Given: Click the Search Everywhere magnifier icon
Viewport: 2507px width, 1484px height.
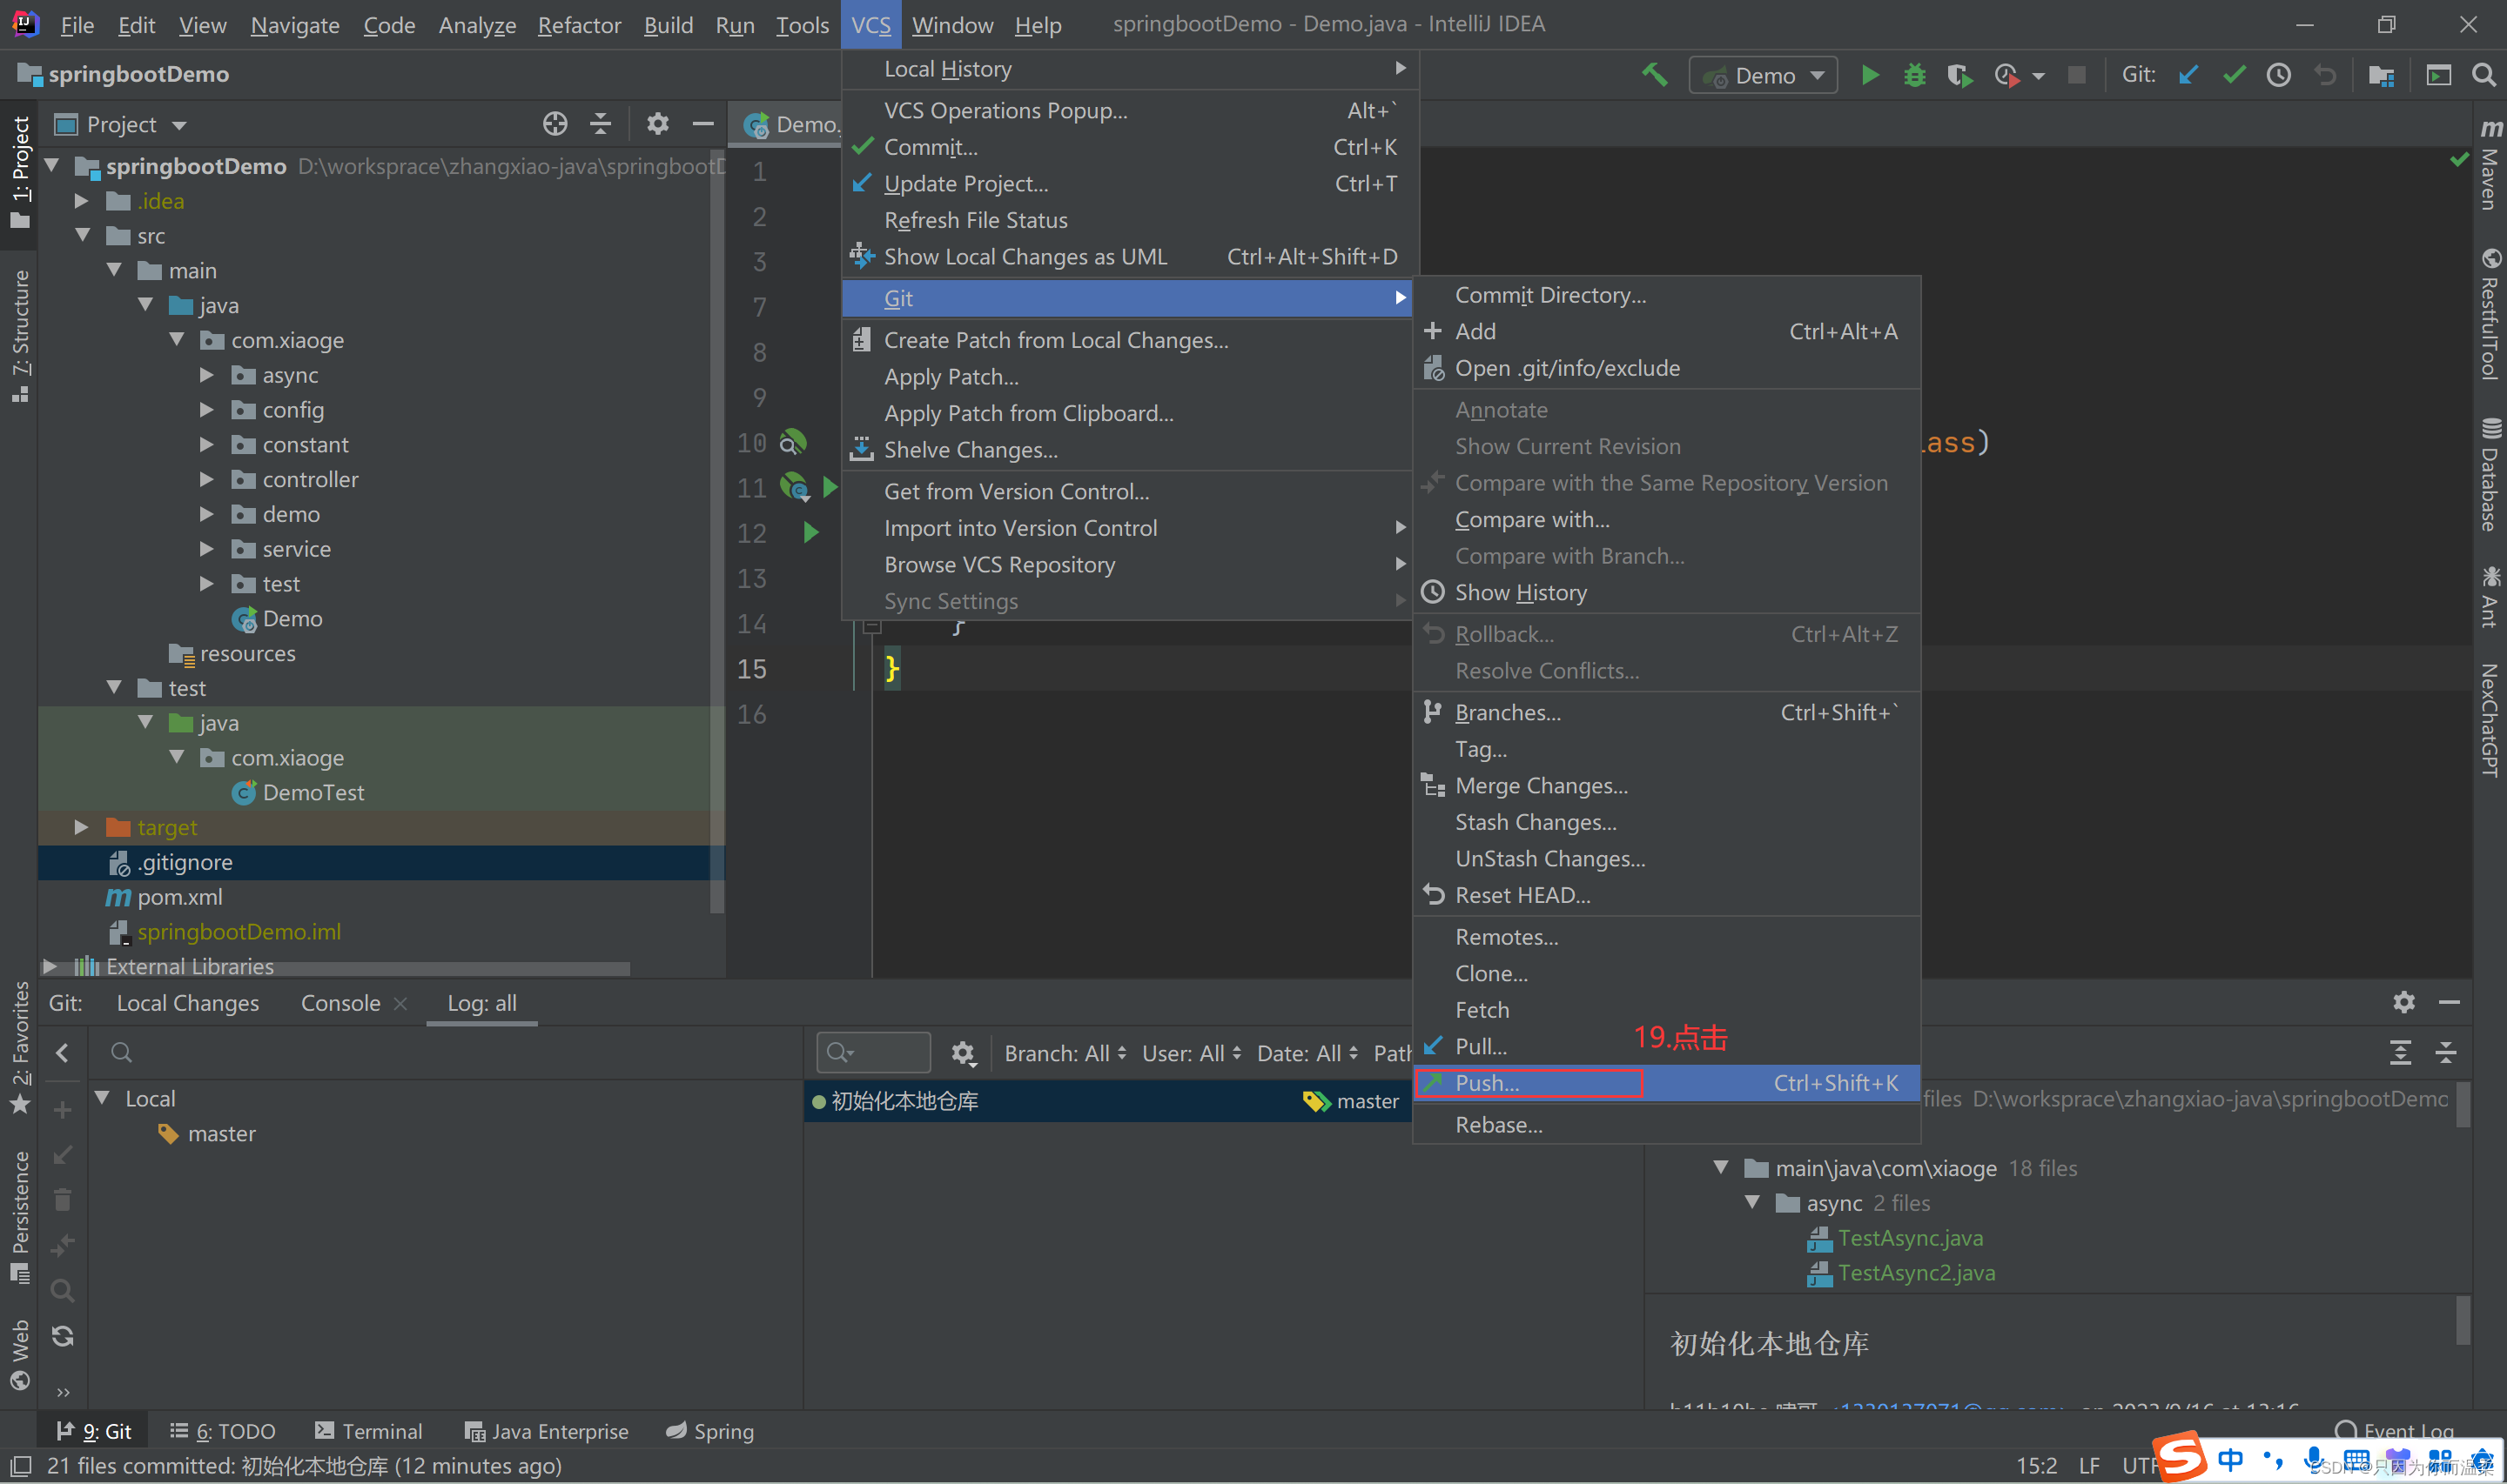Looking at the screenshot, I should click(2483, 75).
